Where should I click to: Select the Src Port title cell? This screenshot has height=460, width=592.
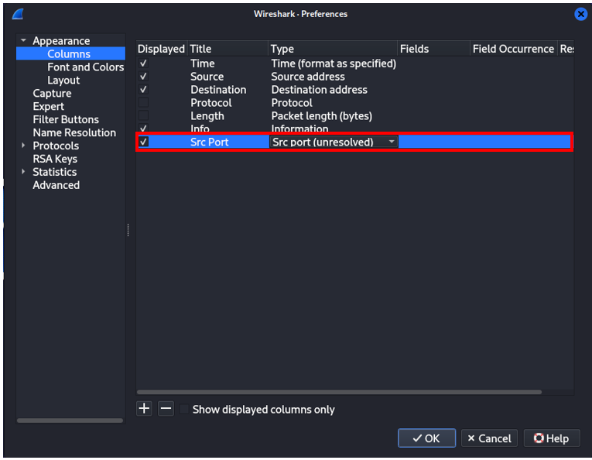[209, 142]
